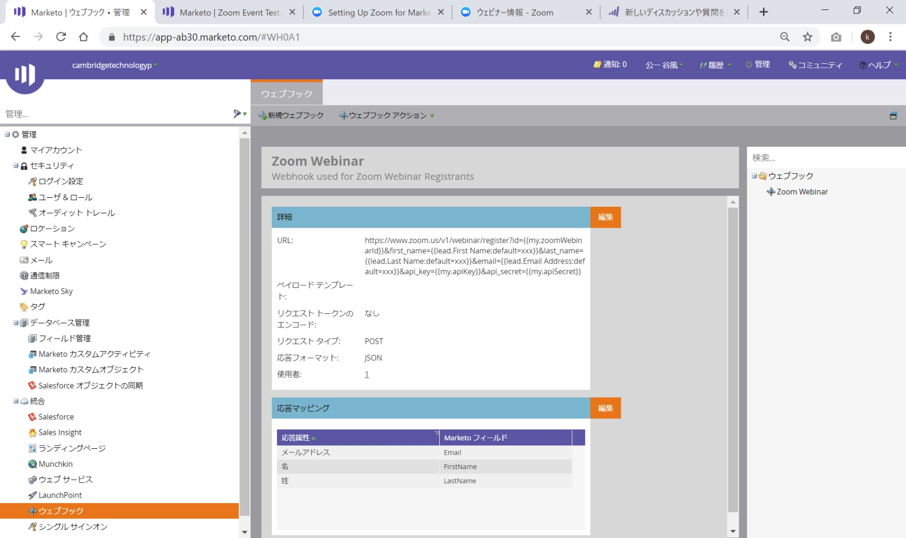The height and width of the screenshot is (538, 906).
Task: Click the Marketo Sky icon
Action: click(24, 291)
